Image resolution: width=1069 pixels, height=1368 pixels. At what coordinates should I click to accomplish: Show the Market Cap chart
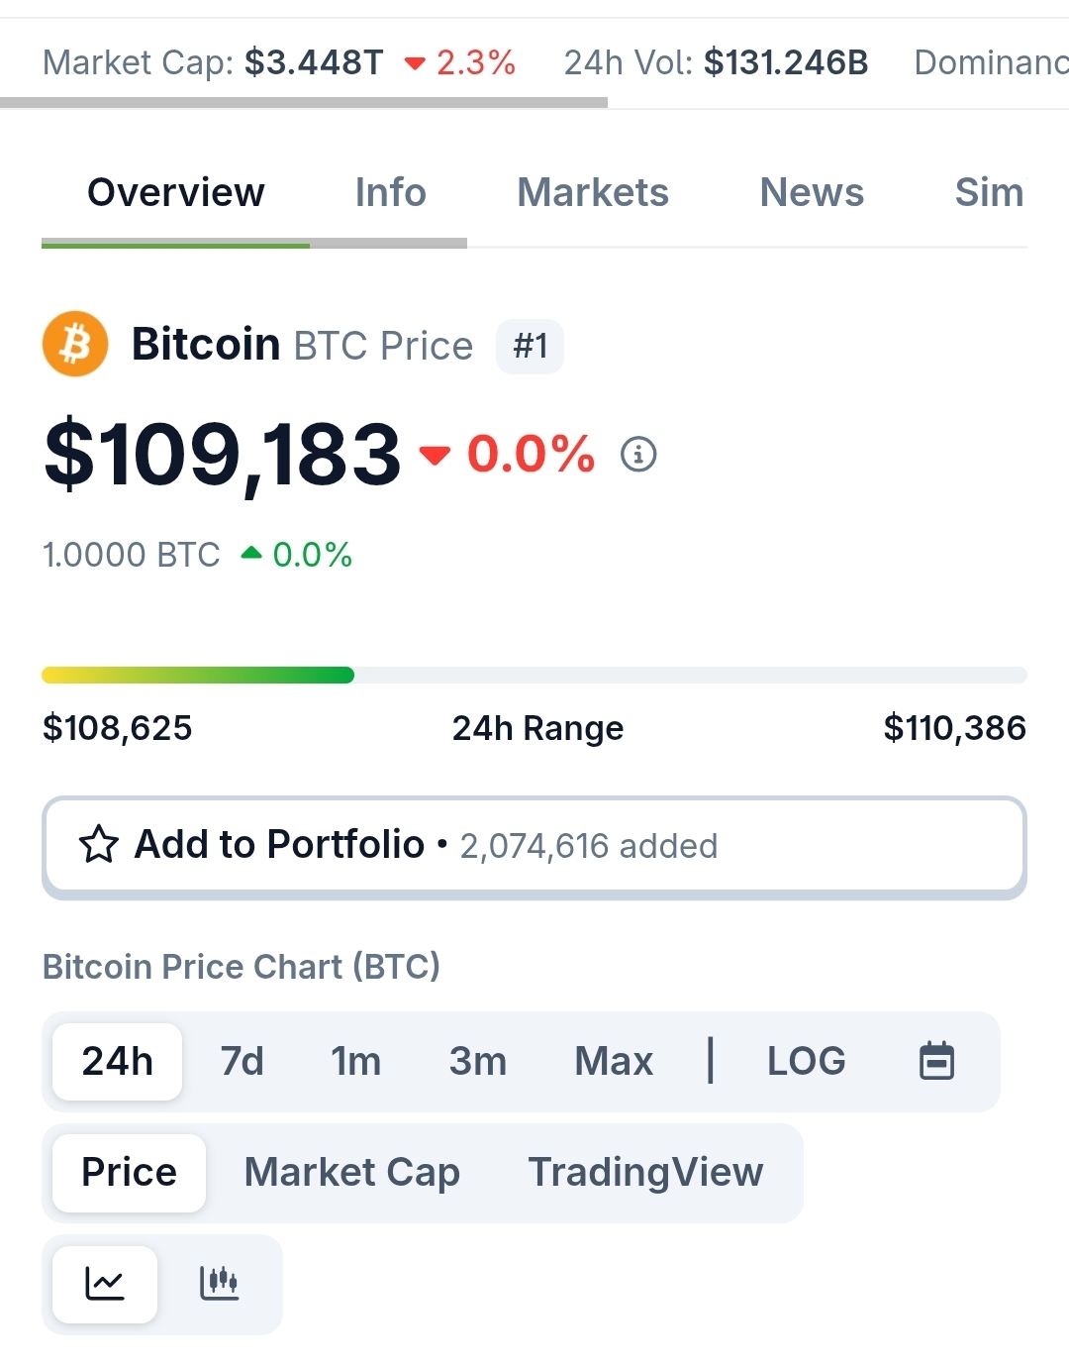coord(352,1172)
